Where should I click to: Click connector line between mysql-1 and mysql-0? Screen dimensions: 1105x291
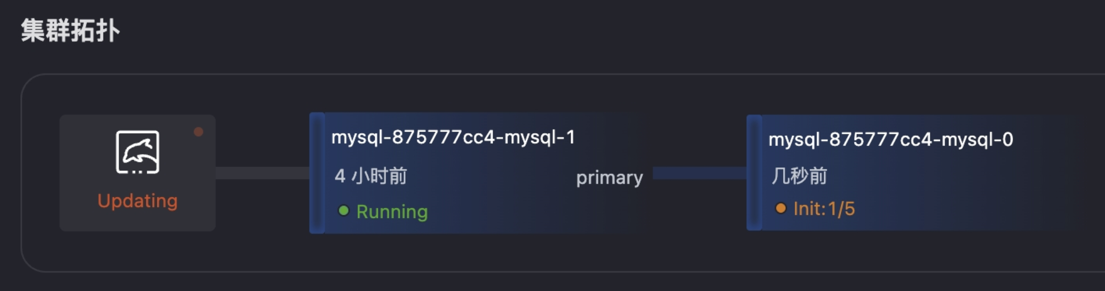click(700, 173)
